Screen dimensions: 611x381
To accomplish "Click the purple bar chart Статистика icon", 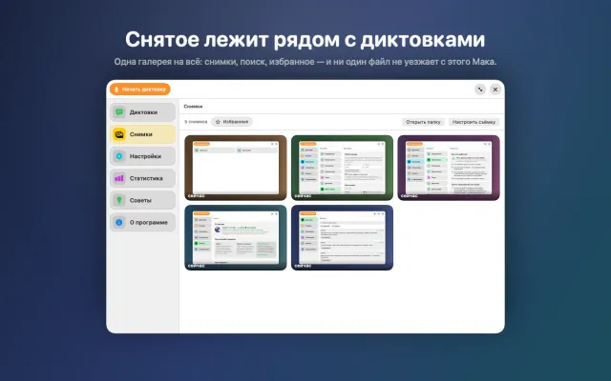I will pyautogui.click(x=119, y=178).
